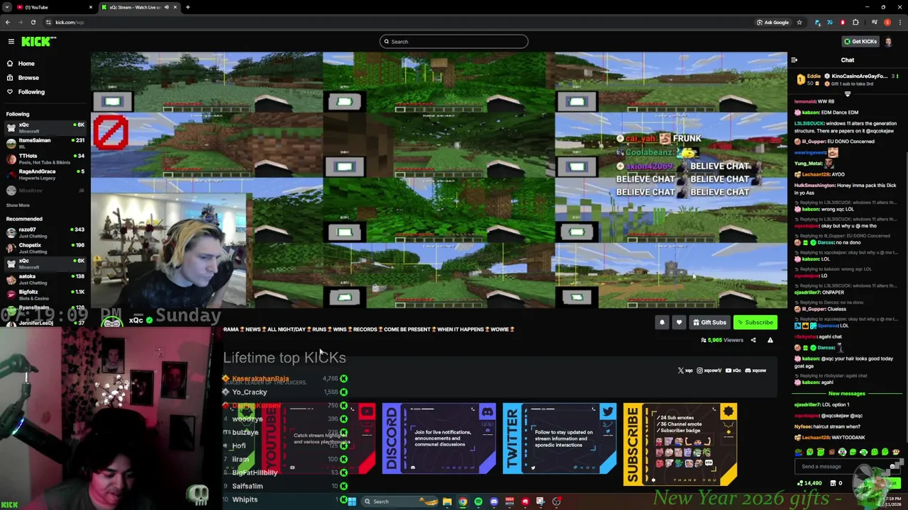Select TTHots channel in sidebar
This screenshot has width=908, height=510.
(44, 159)
